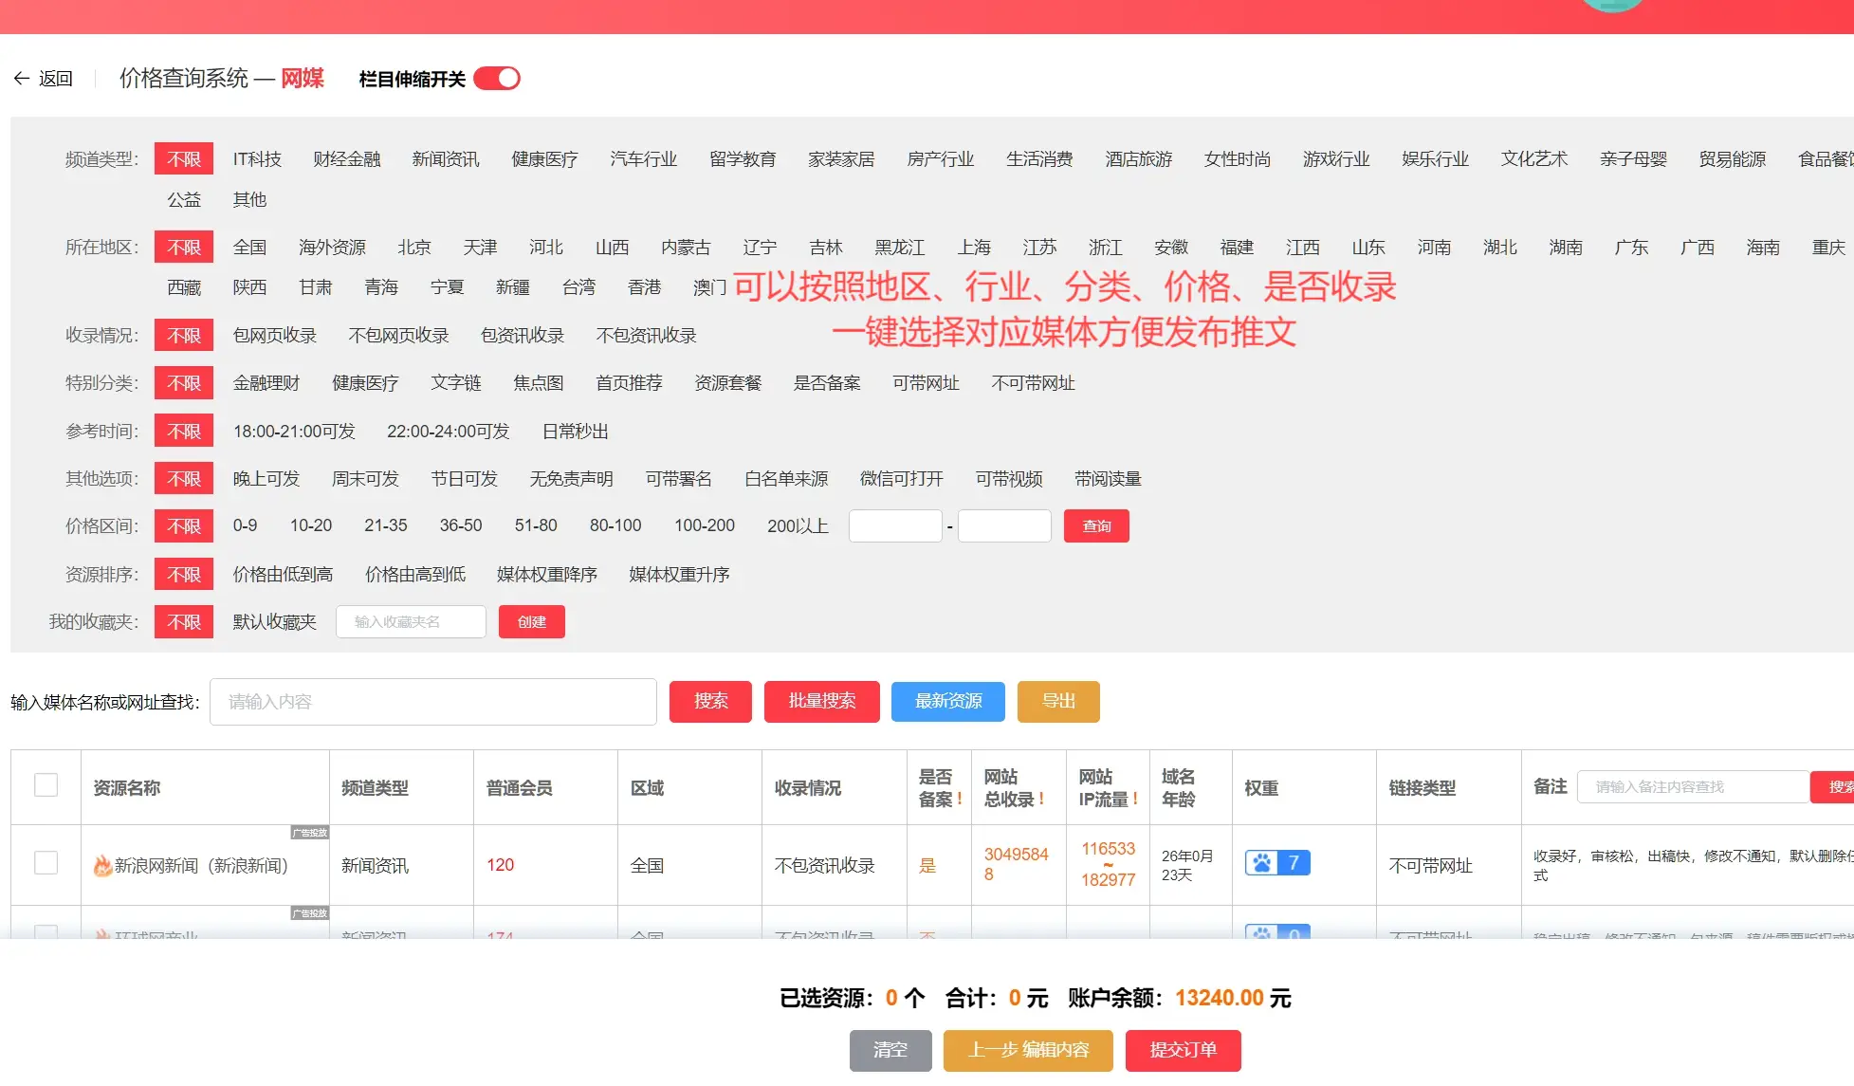Viewport: 1854px width, 1086px height.
Task: Click the red exclamation next to 是否备案
Action: point(959,800)
